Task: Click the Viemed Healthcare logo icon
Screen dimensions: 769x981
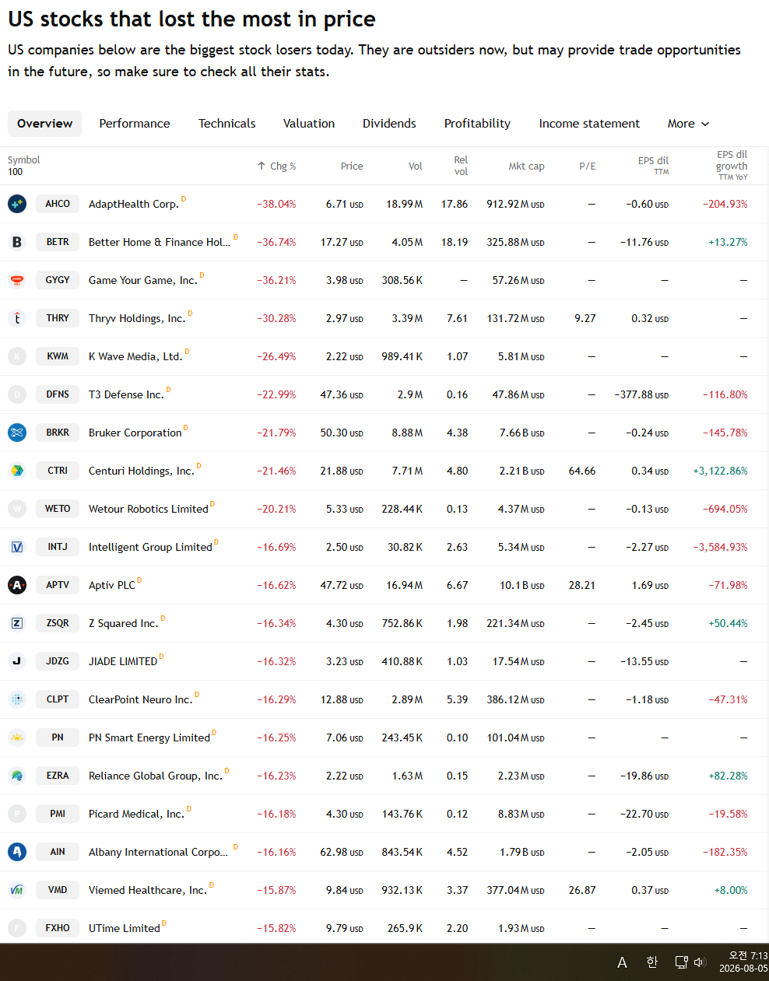Action: [x=17, y=890]
